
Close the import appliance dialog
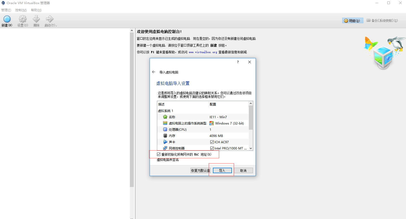point(250,62)
